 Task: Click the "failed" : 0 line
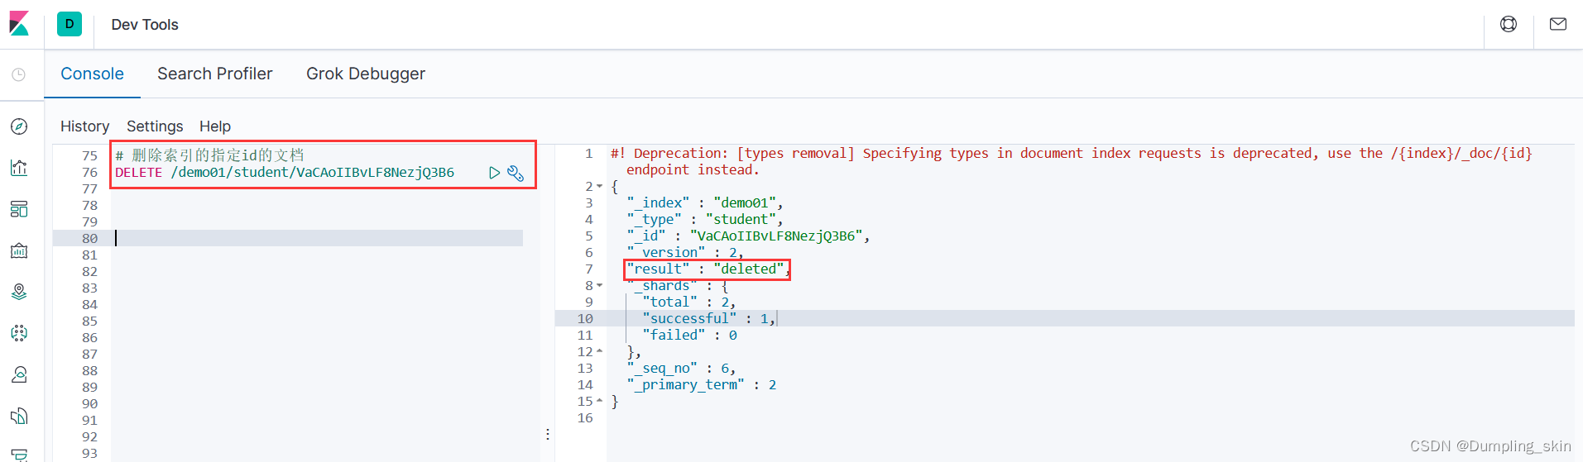pos(689,335)
